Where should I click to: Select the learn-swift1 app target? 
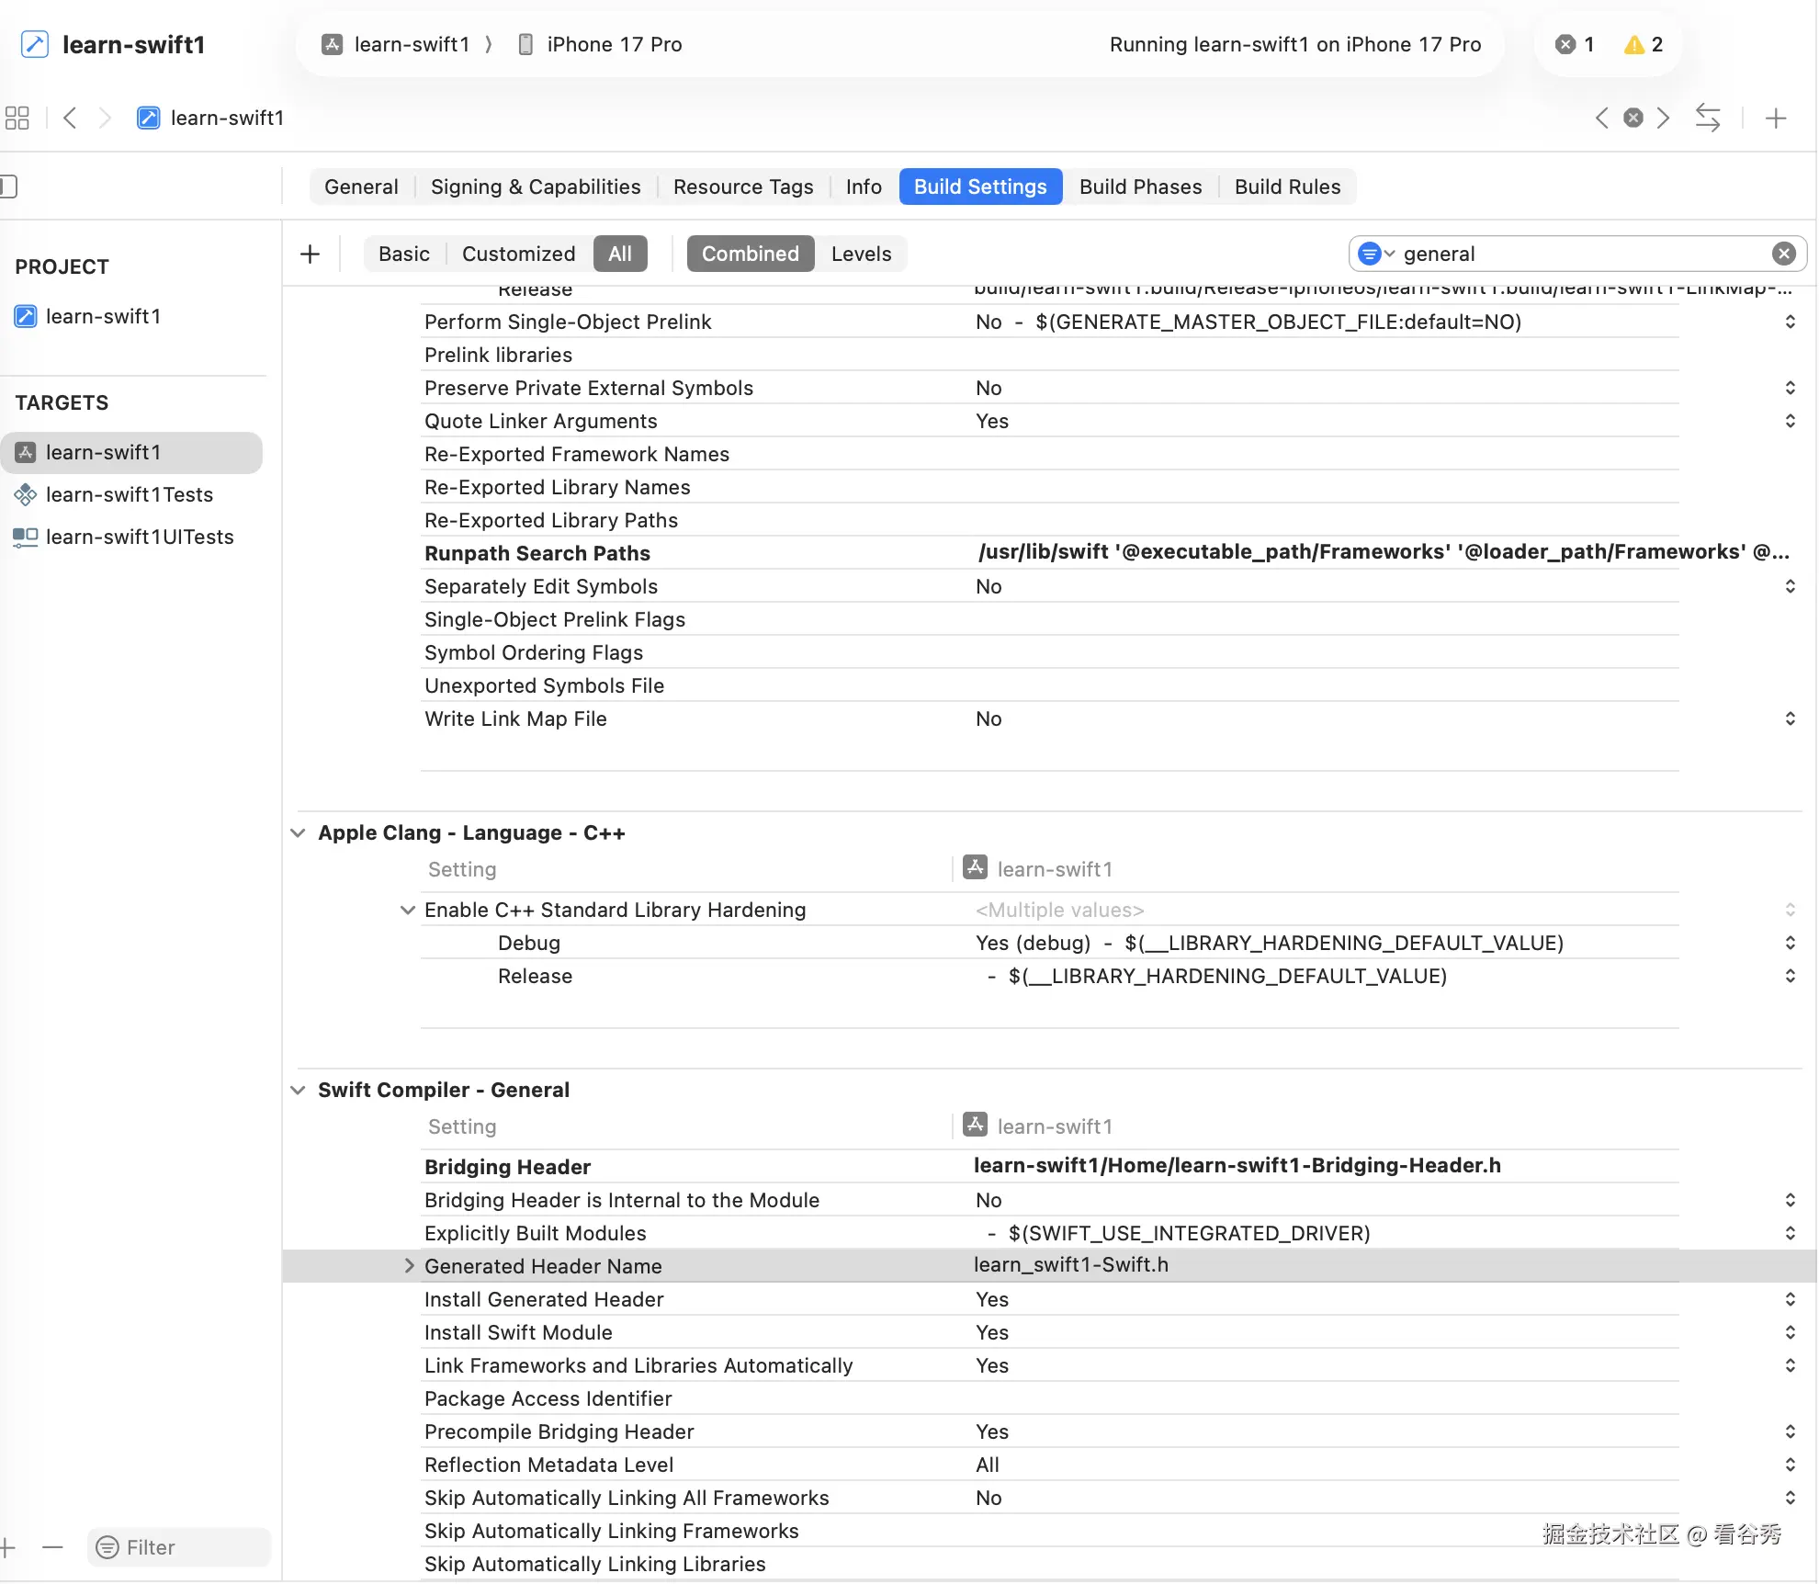pos(131,452)
